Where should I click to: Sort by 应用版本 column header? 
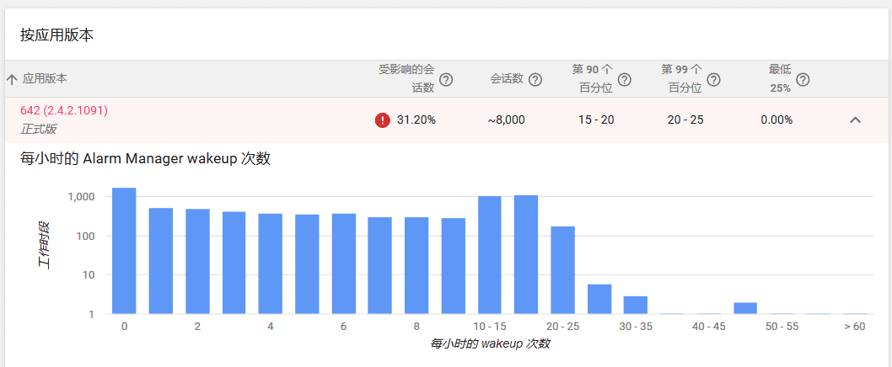pos(45,79)
